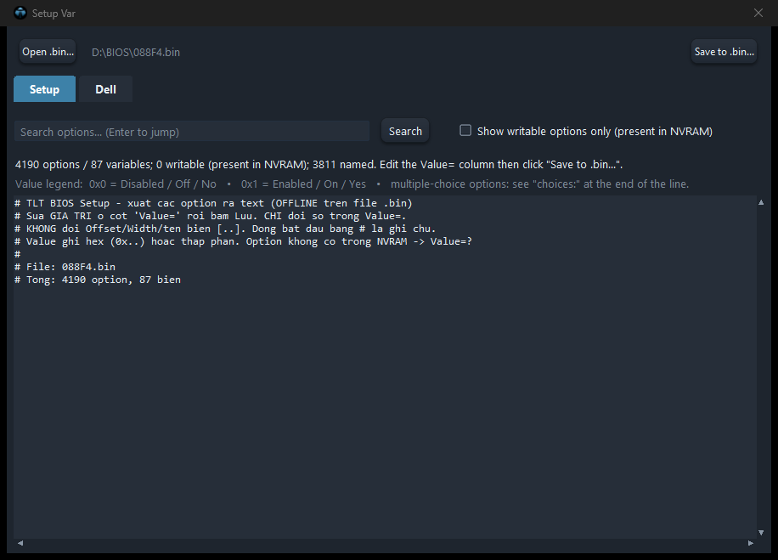The width and height of the screenshot is (778, 560).
Task: Switch to the Dell tab
Action: pos(105,89)
